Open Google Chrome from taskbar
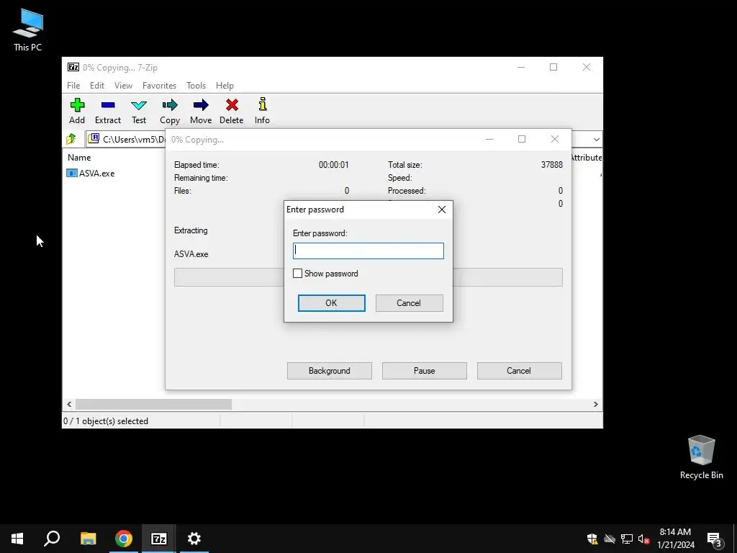This screenshot has width=737, height=553. click(x=124, y=539)
